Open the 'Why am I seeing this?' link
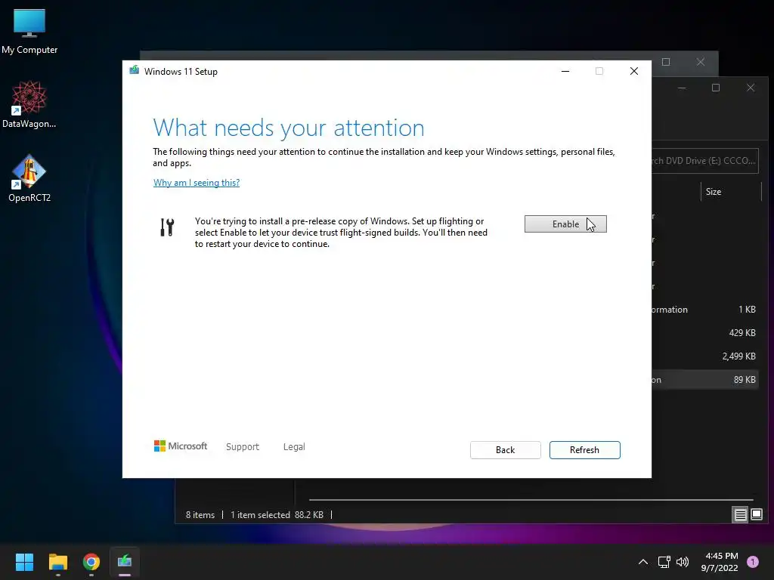The width and height of the screenshot is (774, 580). coord(197,183)
